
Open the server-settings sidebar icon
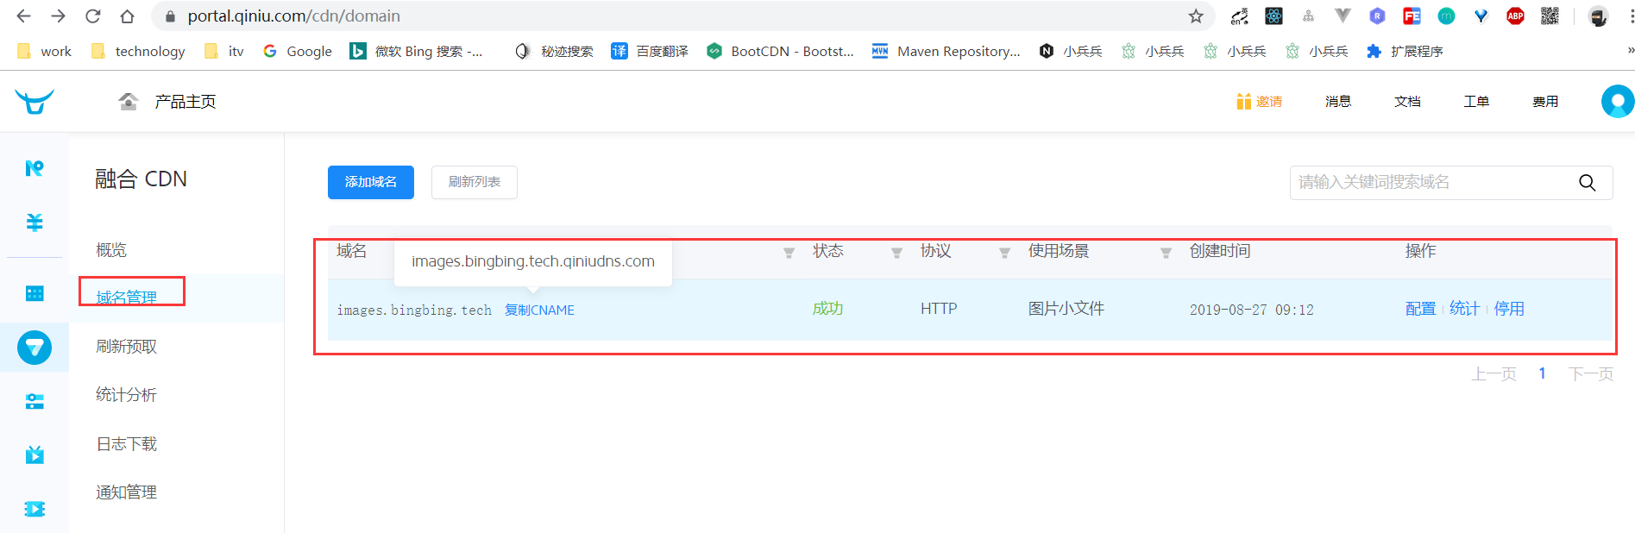coord(35,402)
